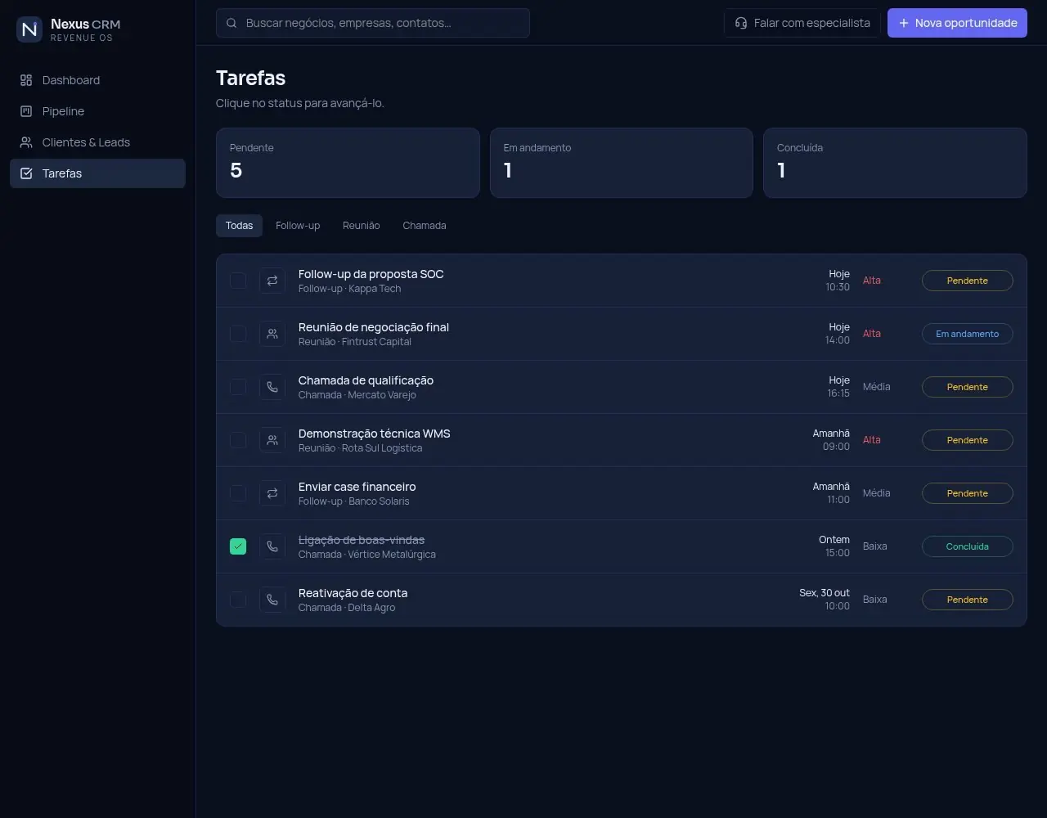Image resolution: width=1047 pixels, height=818 pixels.
Task: Click the Reativação de conta title
Action: (x=353, y=593)
